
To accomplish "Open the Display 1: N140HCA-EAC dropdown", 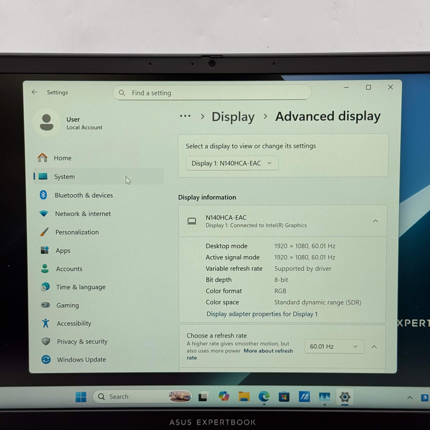I will (x=232, y=163).
